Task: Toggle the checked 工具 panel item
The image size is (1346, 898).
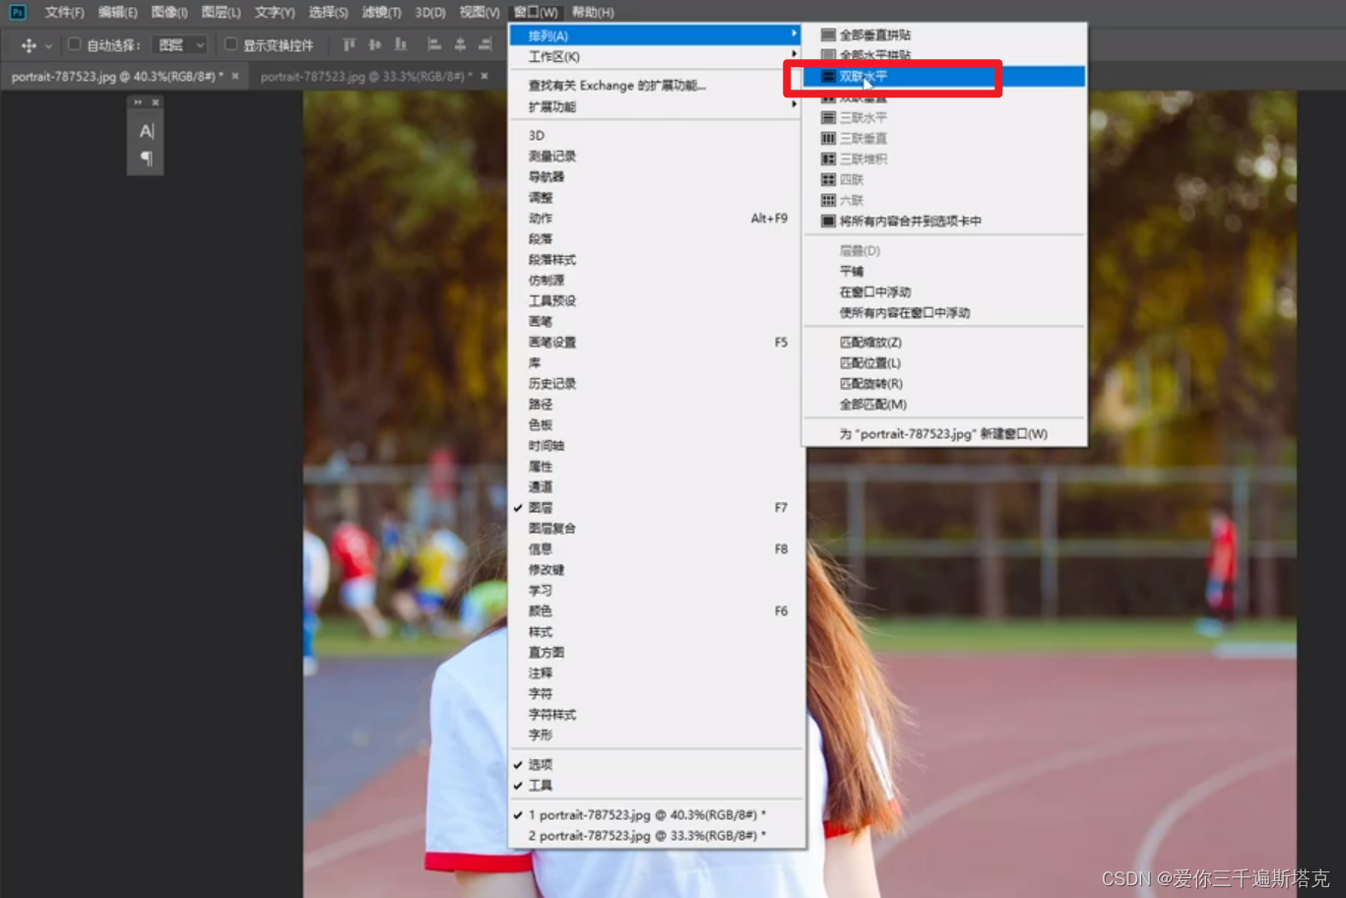Action: 657,785
